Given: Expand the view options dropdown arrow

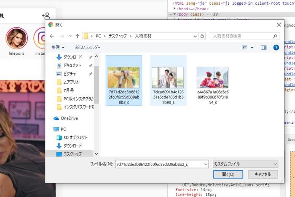Looking at the screenshot, I should tap(252, 48).
